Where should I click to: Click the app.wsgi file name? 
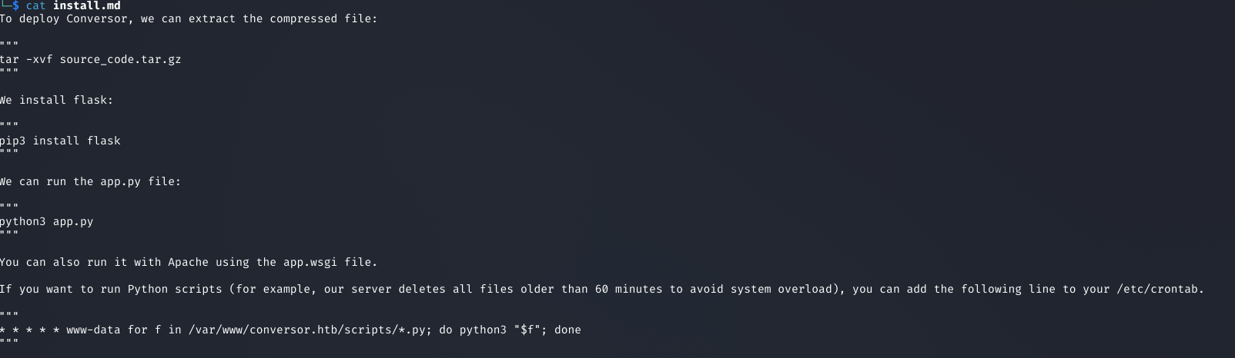coord(310,262)
